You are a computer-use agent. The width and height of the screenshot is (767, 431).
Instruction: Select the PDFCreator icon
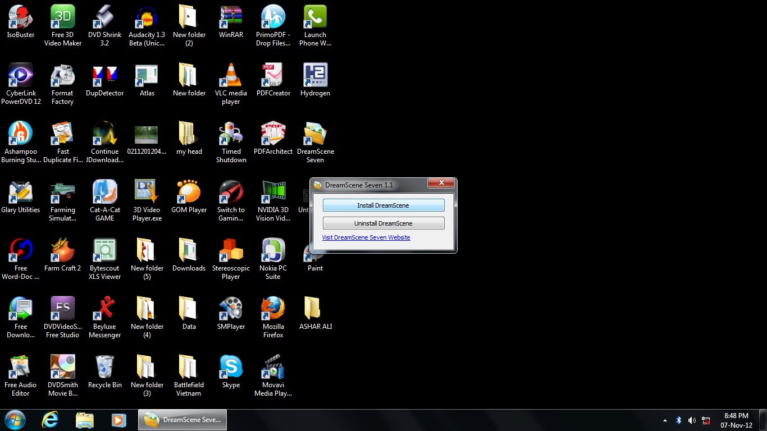pos(273,81)
